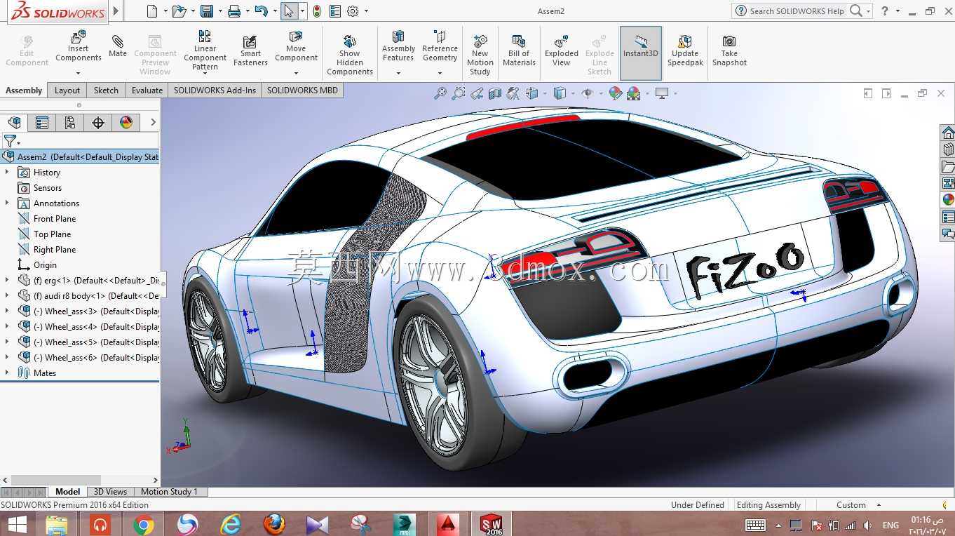Open the FeatureManager design tree tab
Screen dimensions: 955x536
(x=14, y=123)
